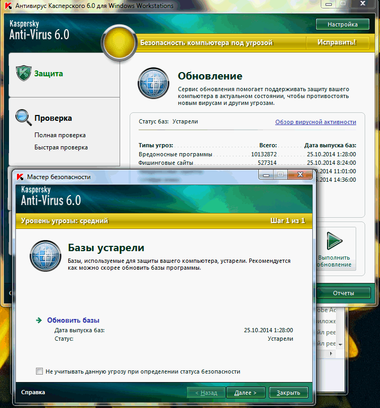380x408 pixels.
Task: Click Kaspersky logo in main window title bar
Action: click(8, 6)
